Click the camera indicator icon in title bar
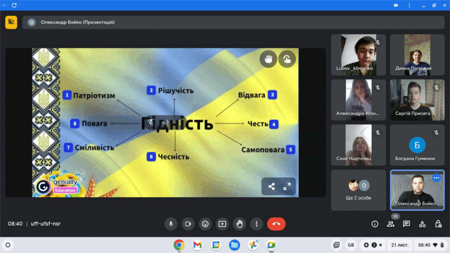Viewport: 450px width, 253px height. click(396, 5)
